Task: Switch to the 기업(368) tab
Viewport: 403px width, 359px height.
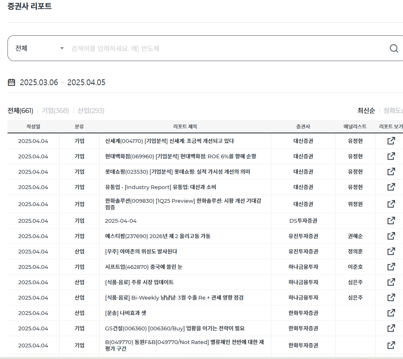Action: click(x=55, y=111)
